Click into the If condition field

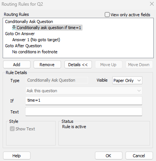(x=84, y=101)
